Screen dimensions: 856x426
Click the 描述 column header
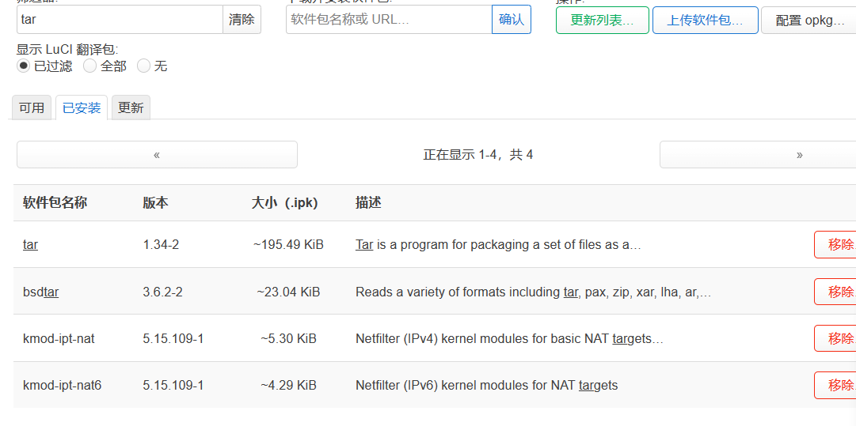click(x=368, y=202)
